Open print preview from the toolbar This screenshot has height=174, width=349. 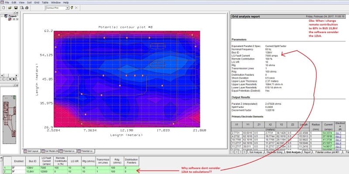click(x=22, y=8)
